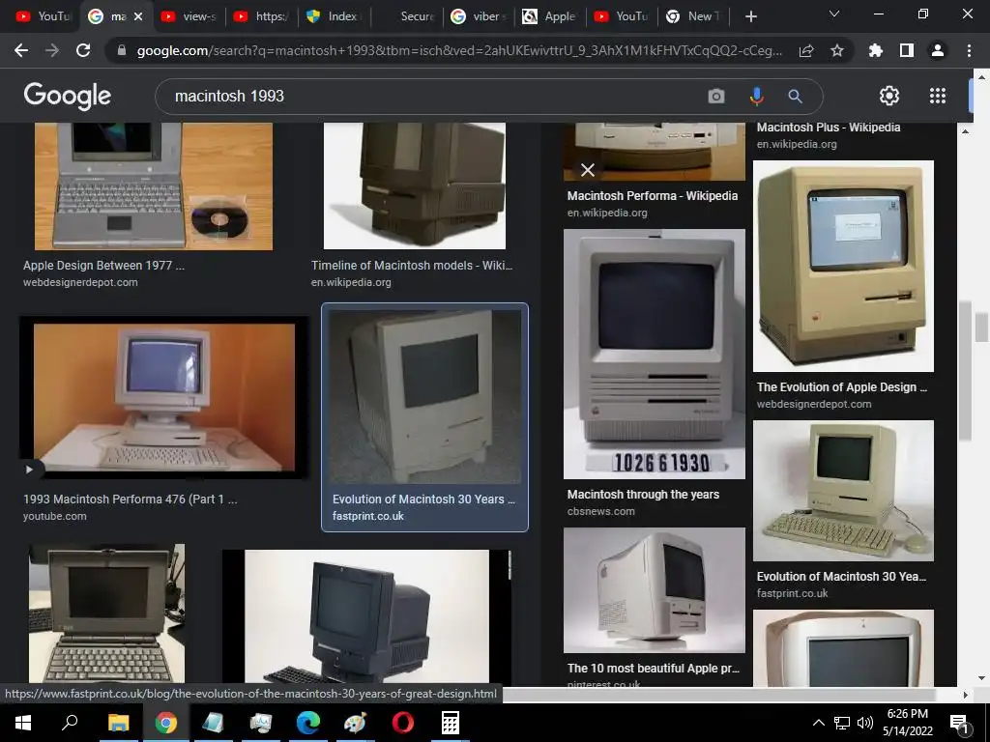
Task: Open Macintosh through the years link
Action: pyautogui.click(x=643, y=495)
